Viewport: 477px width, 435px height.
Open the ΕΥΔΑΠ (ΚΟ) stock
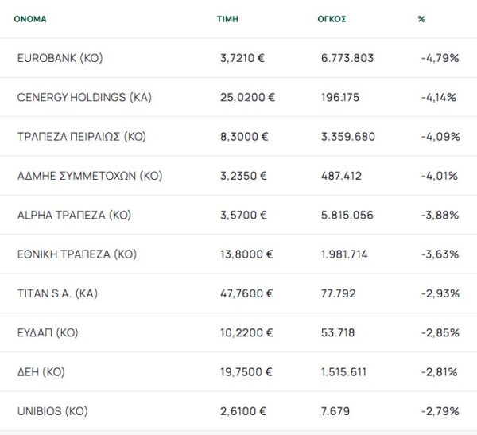pos(48,332)
